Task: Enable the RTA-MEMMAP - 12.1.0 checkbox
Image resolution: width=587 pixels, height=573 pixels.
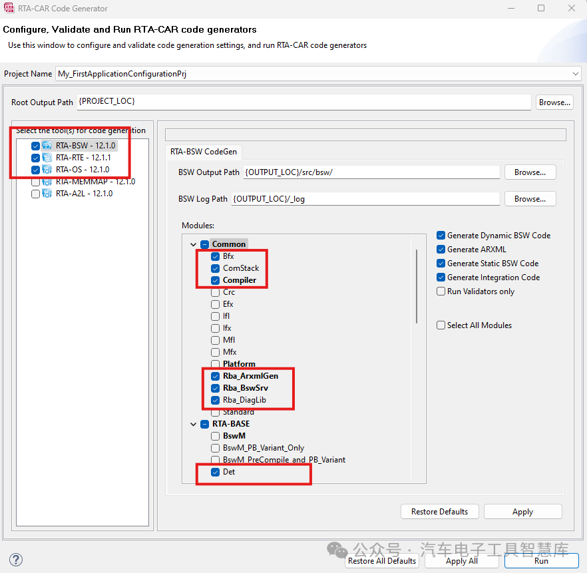Action: pyautogui.click(x=35, y=182)
